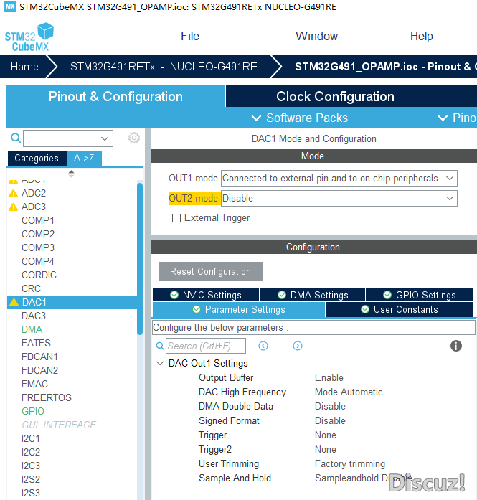Click the User Trimming value Factory trimming
477x500 pixels.
[x=350, y=464]
